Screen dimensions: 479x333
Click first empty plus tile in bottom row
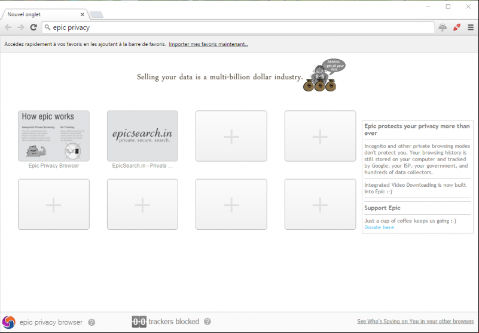point(54,204)
